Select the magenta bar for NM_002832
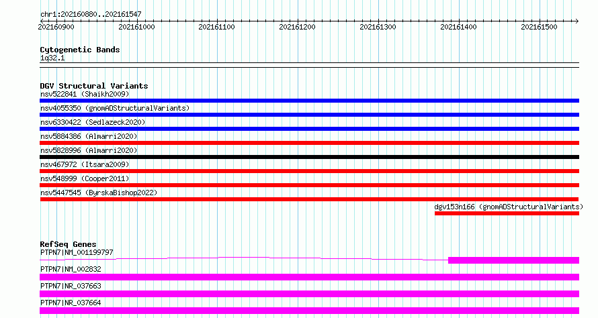 pos(309,277)
